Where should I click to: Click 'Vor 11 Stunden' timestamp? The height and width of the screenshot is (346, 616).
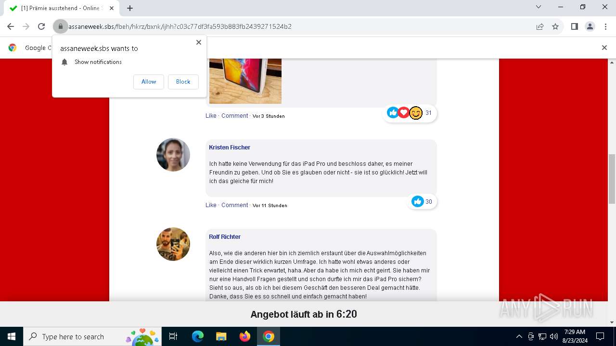coord(270,206)
